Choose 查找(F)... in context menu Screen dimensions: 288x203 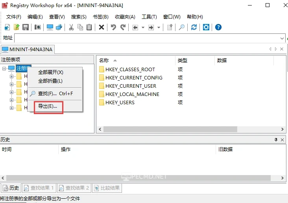point(55,94)
